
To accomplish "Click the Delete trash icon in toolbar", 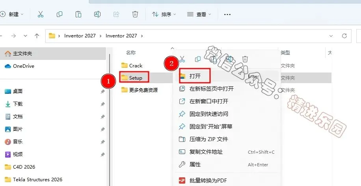I will [x=135, y=14].
